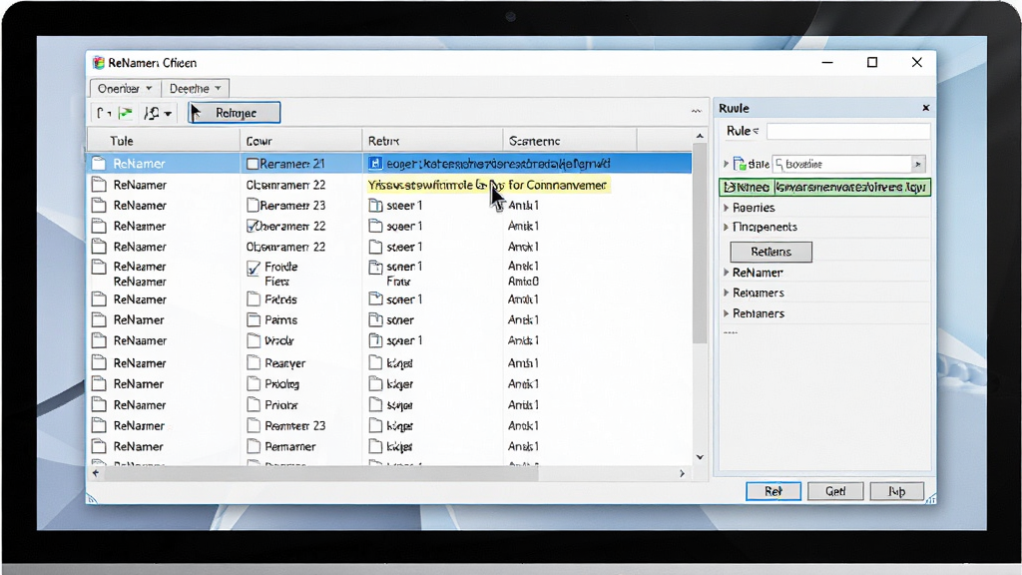1022x575 pixels.
Task: Click the horizontal scrollbar right arrow
Action: pos(682,473)
